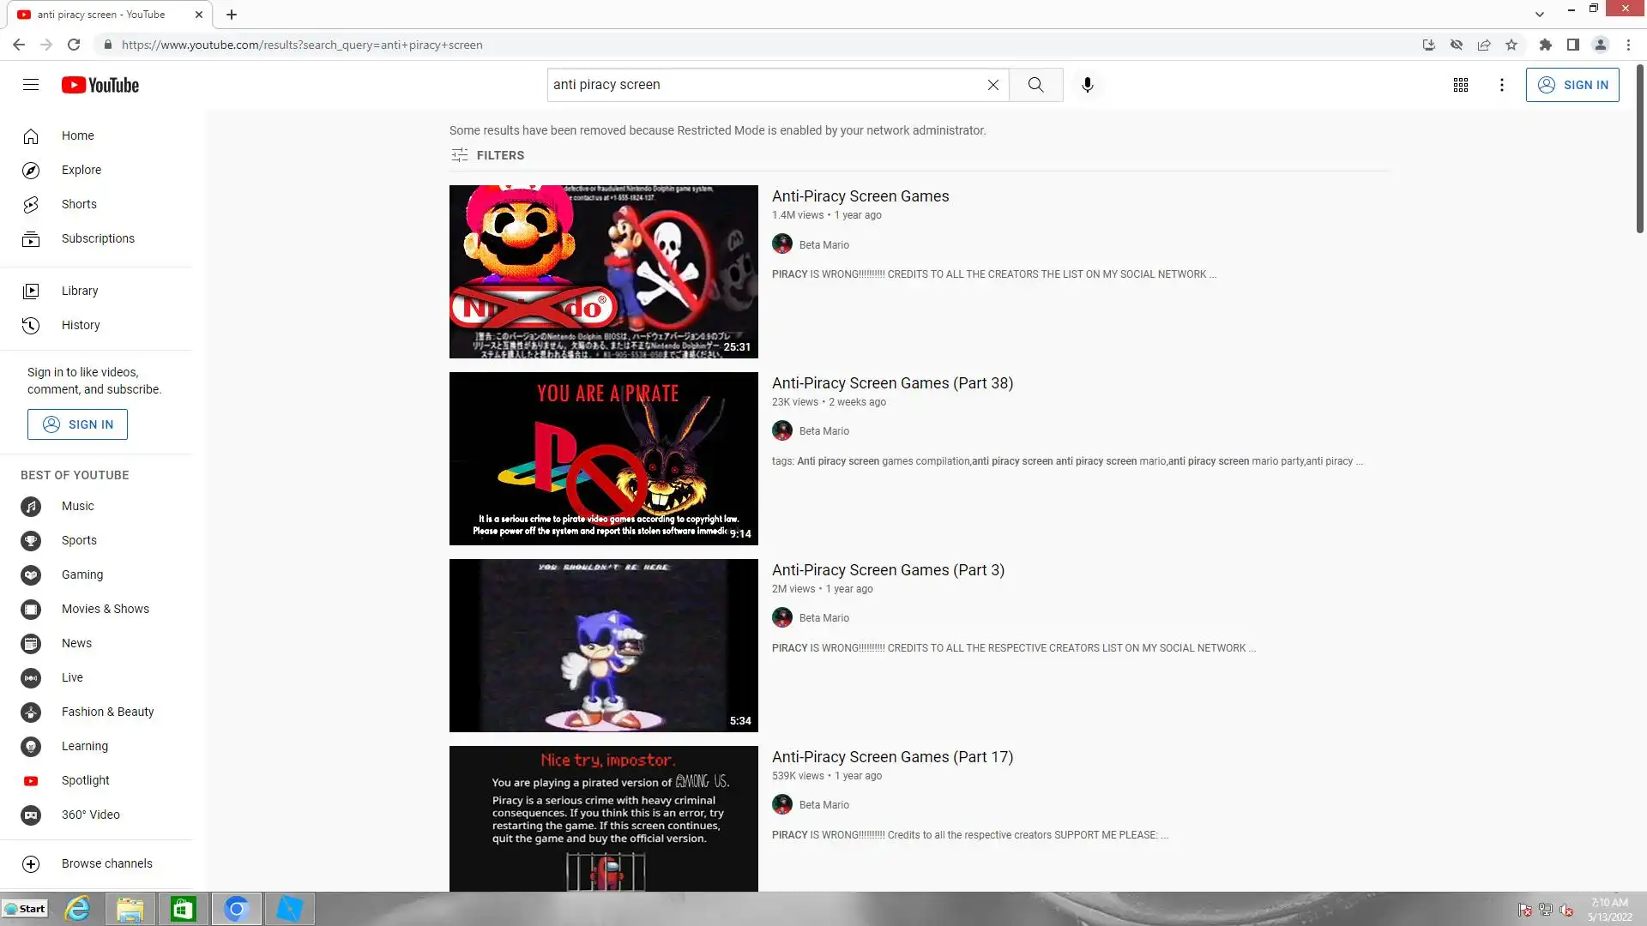This screenshot has width=1647, height=926.
Task: Open Subscriptions in the sidebar
Action: 98,238
